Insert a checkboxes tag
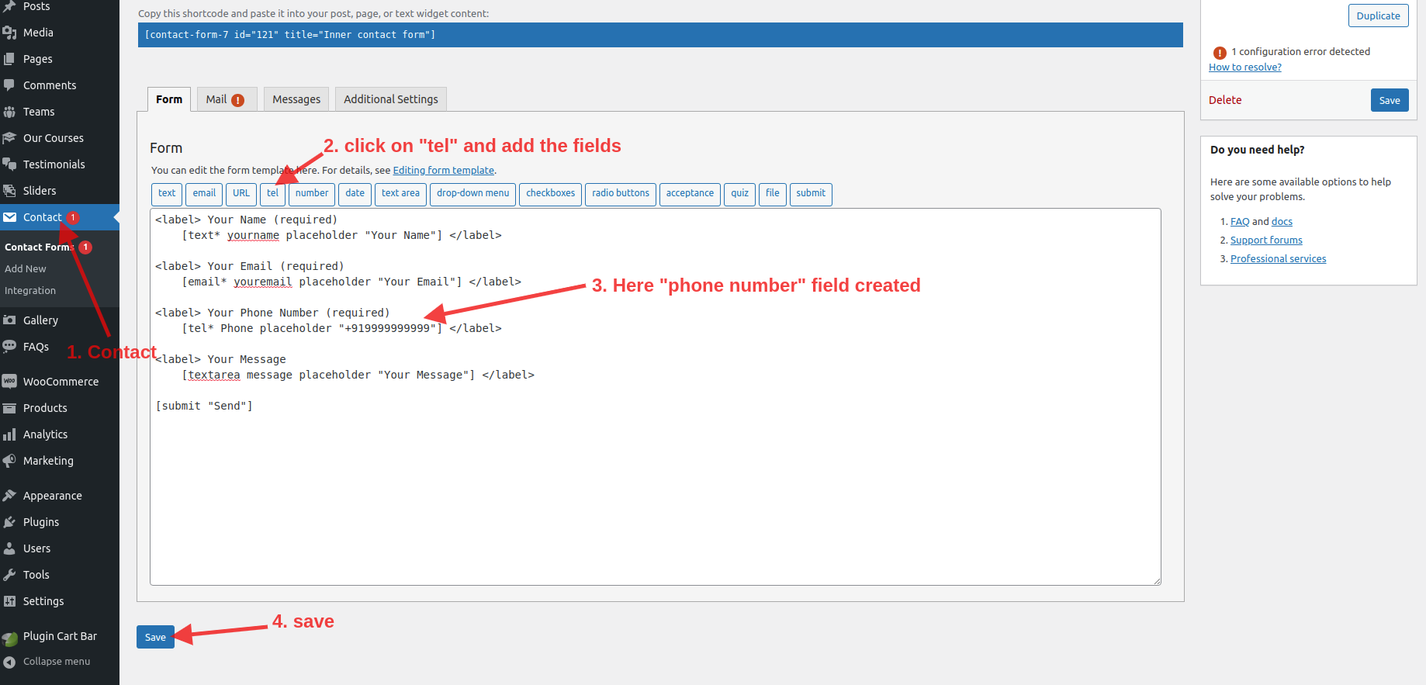 550,194
